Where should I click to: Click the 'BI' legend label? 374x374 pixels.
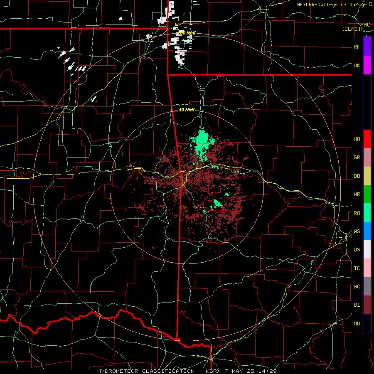point(357,305)
